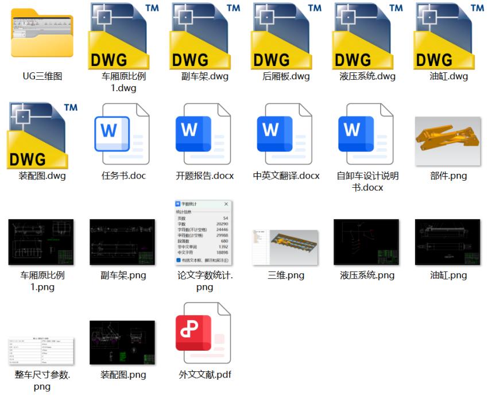Click the file name 论文字数统计.png
This screenshot has height=396, width=488.
tap(205, 281)
